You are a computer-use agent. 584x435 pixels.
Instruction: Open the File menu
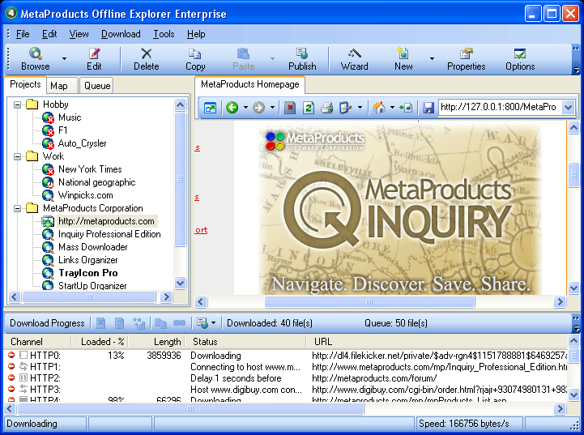[x=23, y=34]
